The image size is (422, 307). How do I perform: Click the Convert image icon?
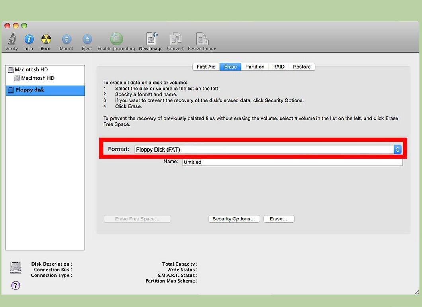pos(175,39)
